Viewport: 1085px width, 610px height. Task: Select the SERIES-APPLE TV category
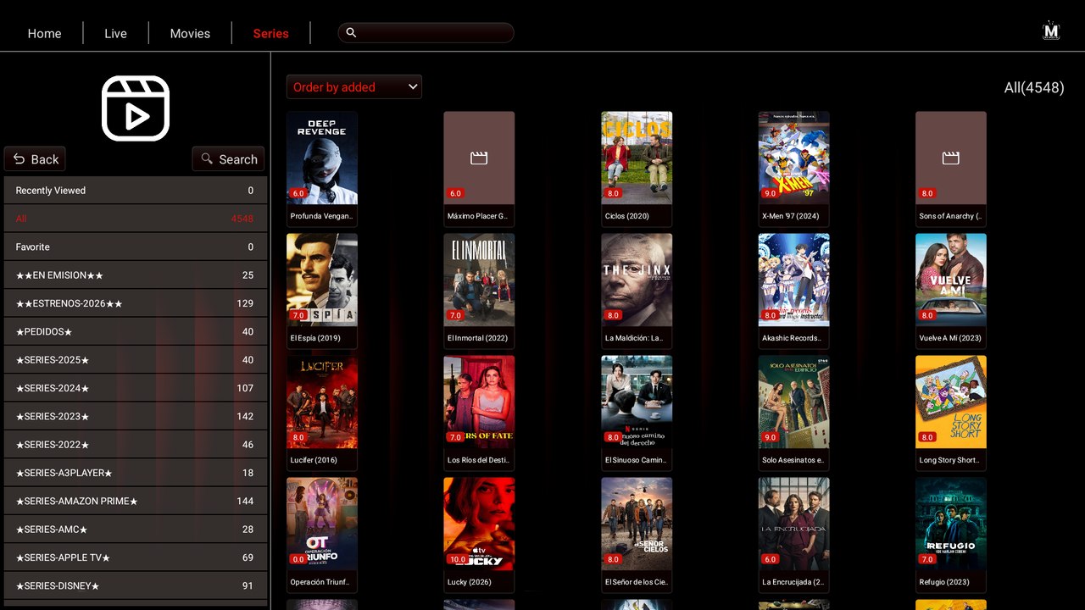tap(136, 557)
